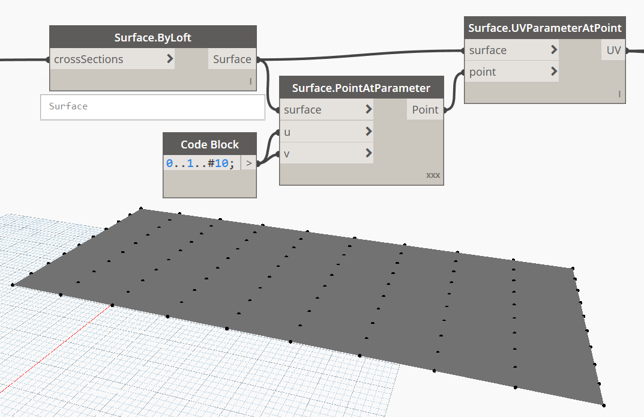Click the surface input on UVParameterAtPoint
644x417 pixels.
click(487, 50)
